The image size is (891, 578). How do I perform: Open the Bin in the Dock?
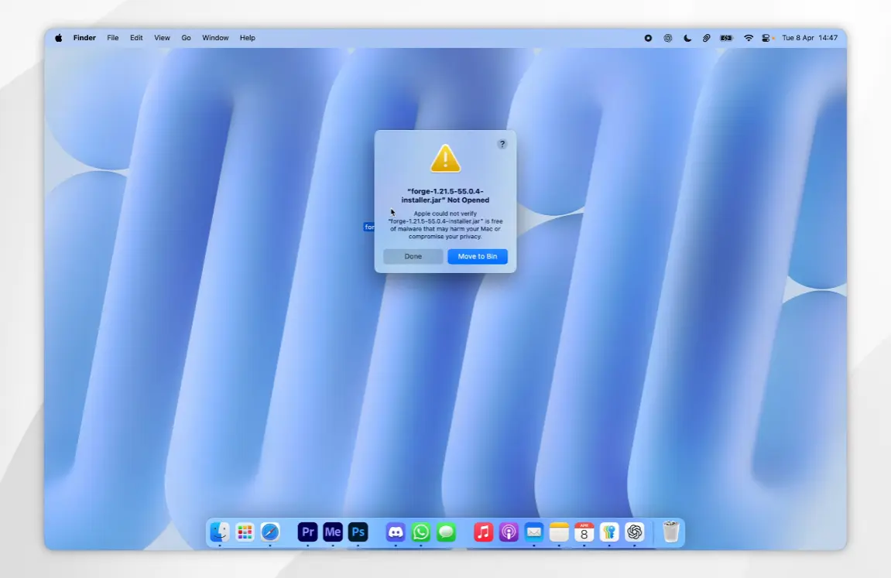(x=671, y=532)
